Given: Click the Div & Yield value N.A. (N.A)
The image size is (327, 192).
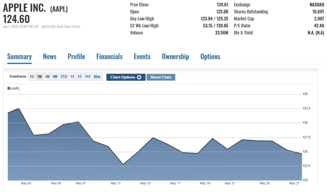Looking at the screenshot, I should pos(316,33).
